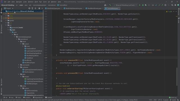Open the user account icon dropdown
180x101 pixels.
tap(106, 5)
